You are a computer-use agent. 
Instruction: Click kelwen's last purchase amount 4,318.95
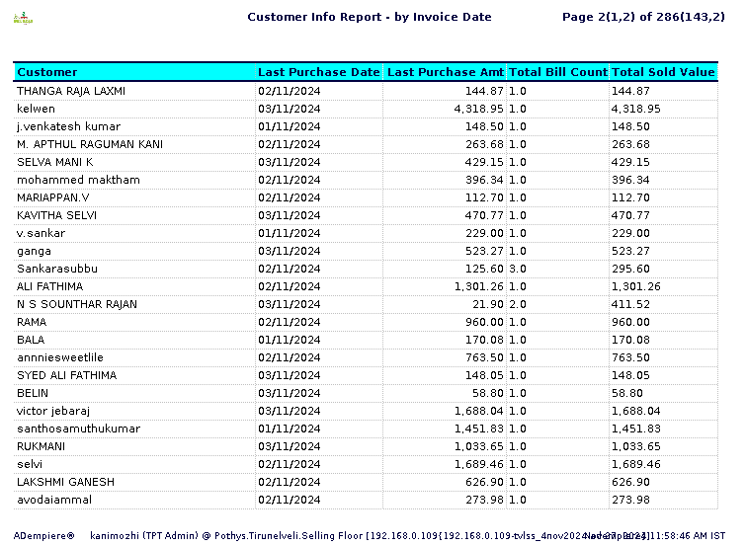[x=479, y=109]
